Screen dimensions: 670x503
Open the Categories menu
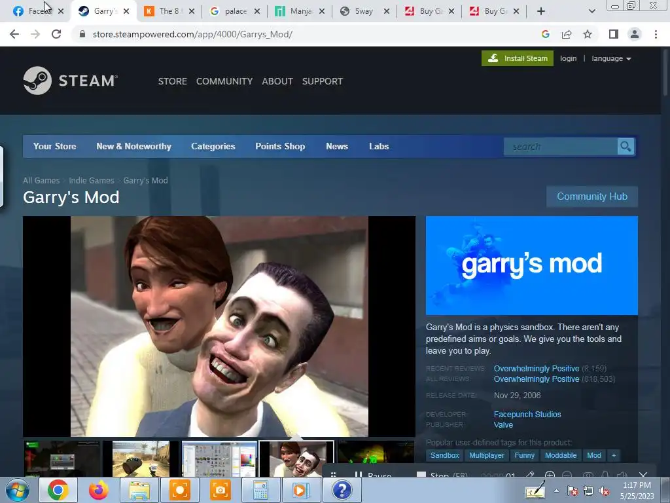coord(213,146)
